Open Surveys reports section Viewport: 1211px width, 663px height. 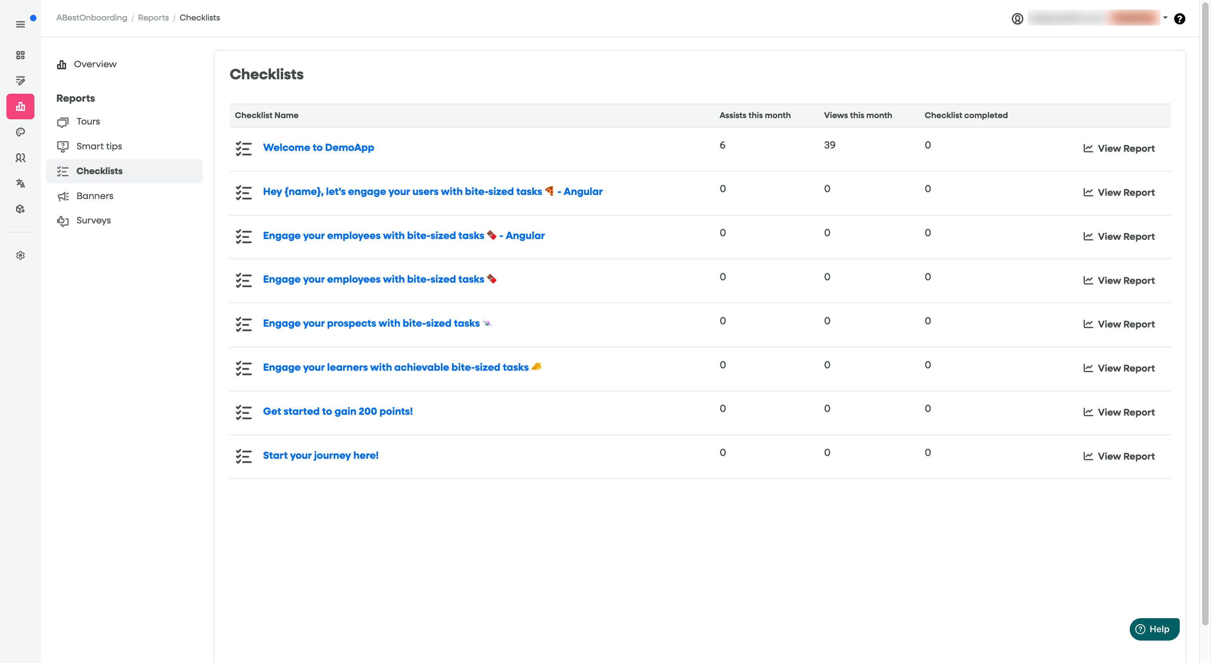pos(94,220)
